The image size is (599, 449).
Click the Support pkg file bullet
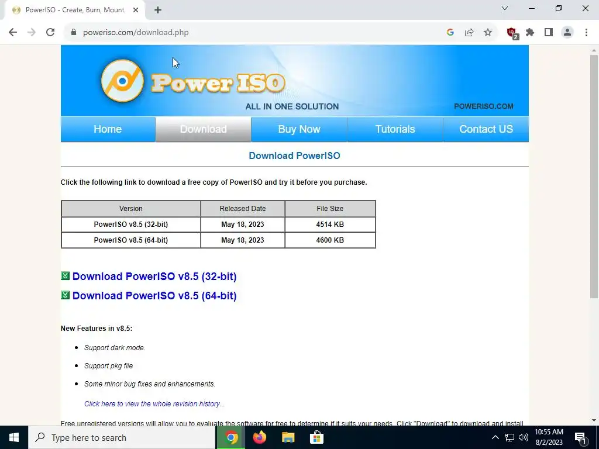[x=108, y=366]
